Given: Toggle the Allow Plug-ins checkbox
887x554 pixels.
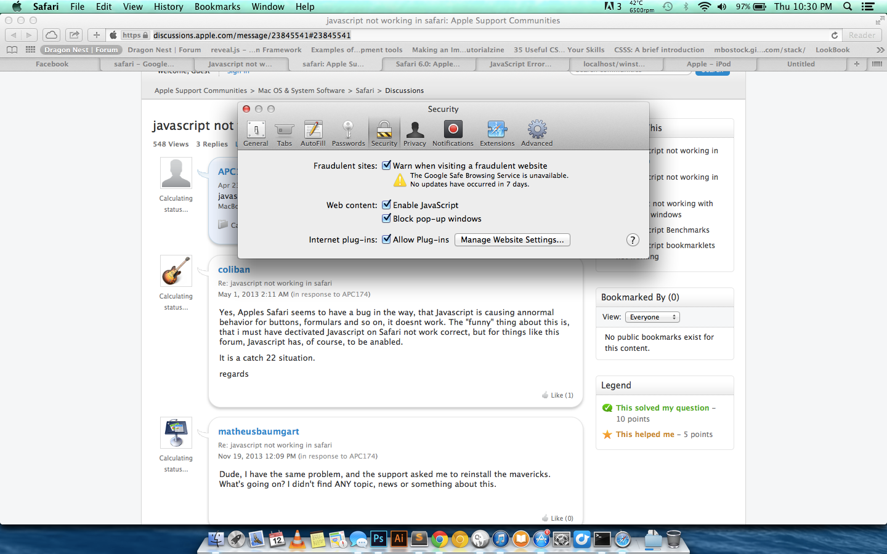Looking at the screenshot, I should [x=386, y=239].
